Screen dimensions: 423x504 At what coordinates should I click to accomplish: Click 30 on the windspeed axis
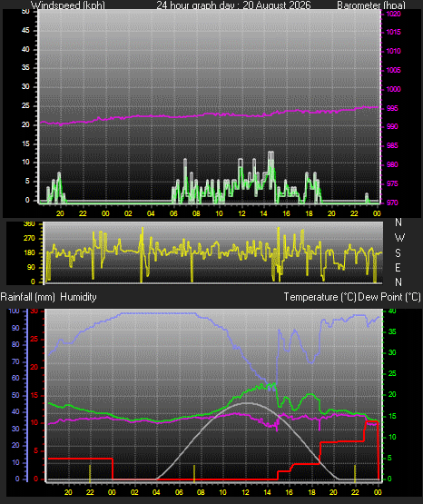(25, 86)
